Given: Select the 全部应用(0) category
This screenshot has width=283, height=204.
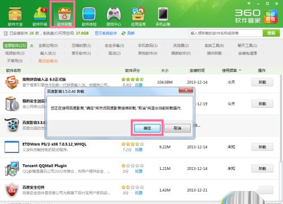Looking at the screenshot, I should click(x=48, y=45).
